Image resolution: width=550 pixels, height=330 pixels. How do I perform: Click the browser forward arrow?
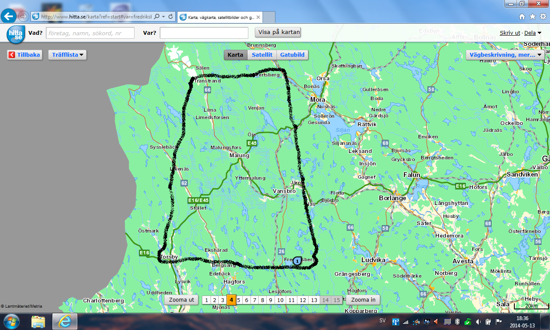tap(23, 16)
